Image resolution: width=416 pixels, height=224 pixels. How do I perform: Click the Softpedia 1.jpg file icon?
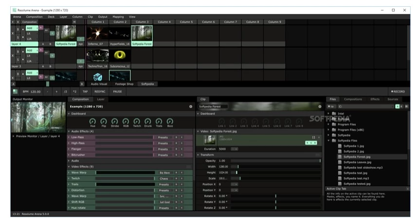tap(340, 146)
